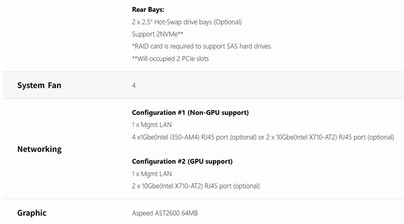This screenshot has width=404, height=224.
Task: Click the "Configuration #2 (GPU support)" heading
Action: coord(182,161)
